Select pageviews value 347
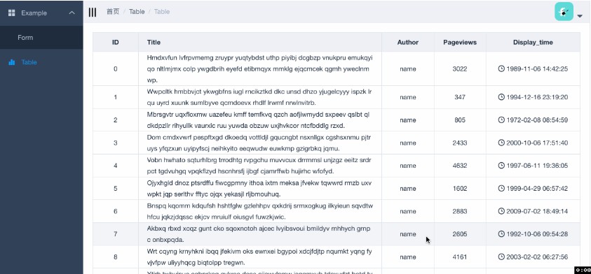Viewport: 591px width, 274px height. [x=460, y=97]
